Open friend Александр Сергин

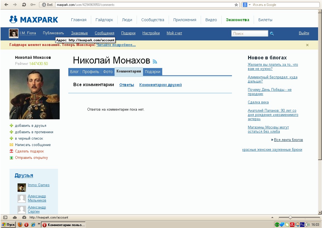(37, 209)
